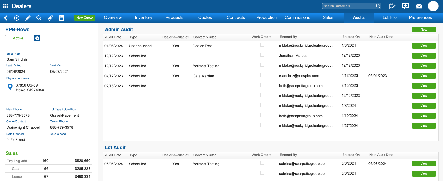Toggle Work Orders checkbox in row entered 1/10/2024
The width and height of the screenshot is (443, 181).
click(x=262, y=115)
